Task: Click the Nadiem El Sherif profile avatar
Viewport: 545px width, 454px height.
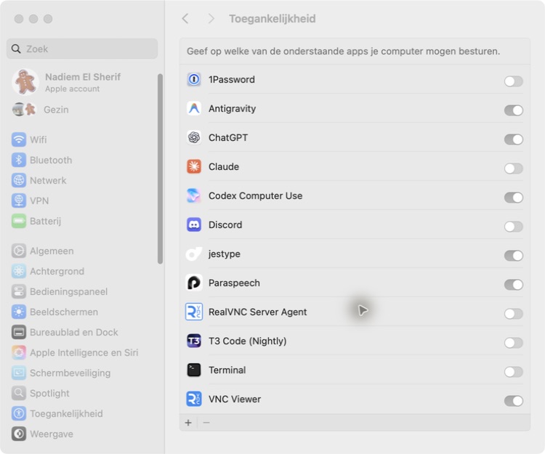Action: point(25,82)
